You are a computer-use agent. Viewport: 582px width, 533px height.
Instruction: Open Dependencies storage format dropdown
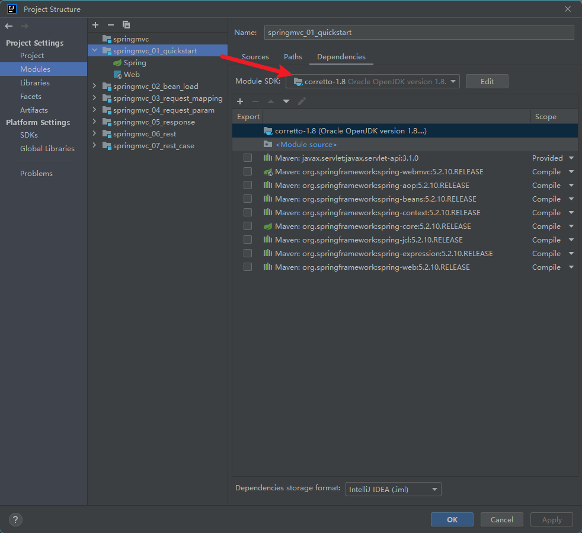[x=393, y=489]
